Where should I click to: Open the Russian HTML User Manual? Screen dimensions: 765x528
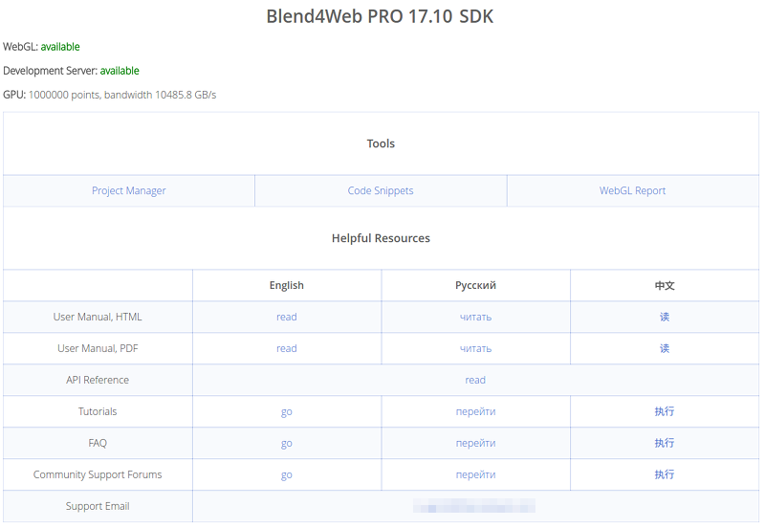click(x=475, y=317)
